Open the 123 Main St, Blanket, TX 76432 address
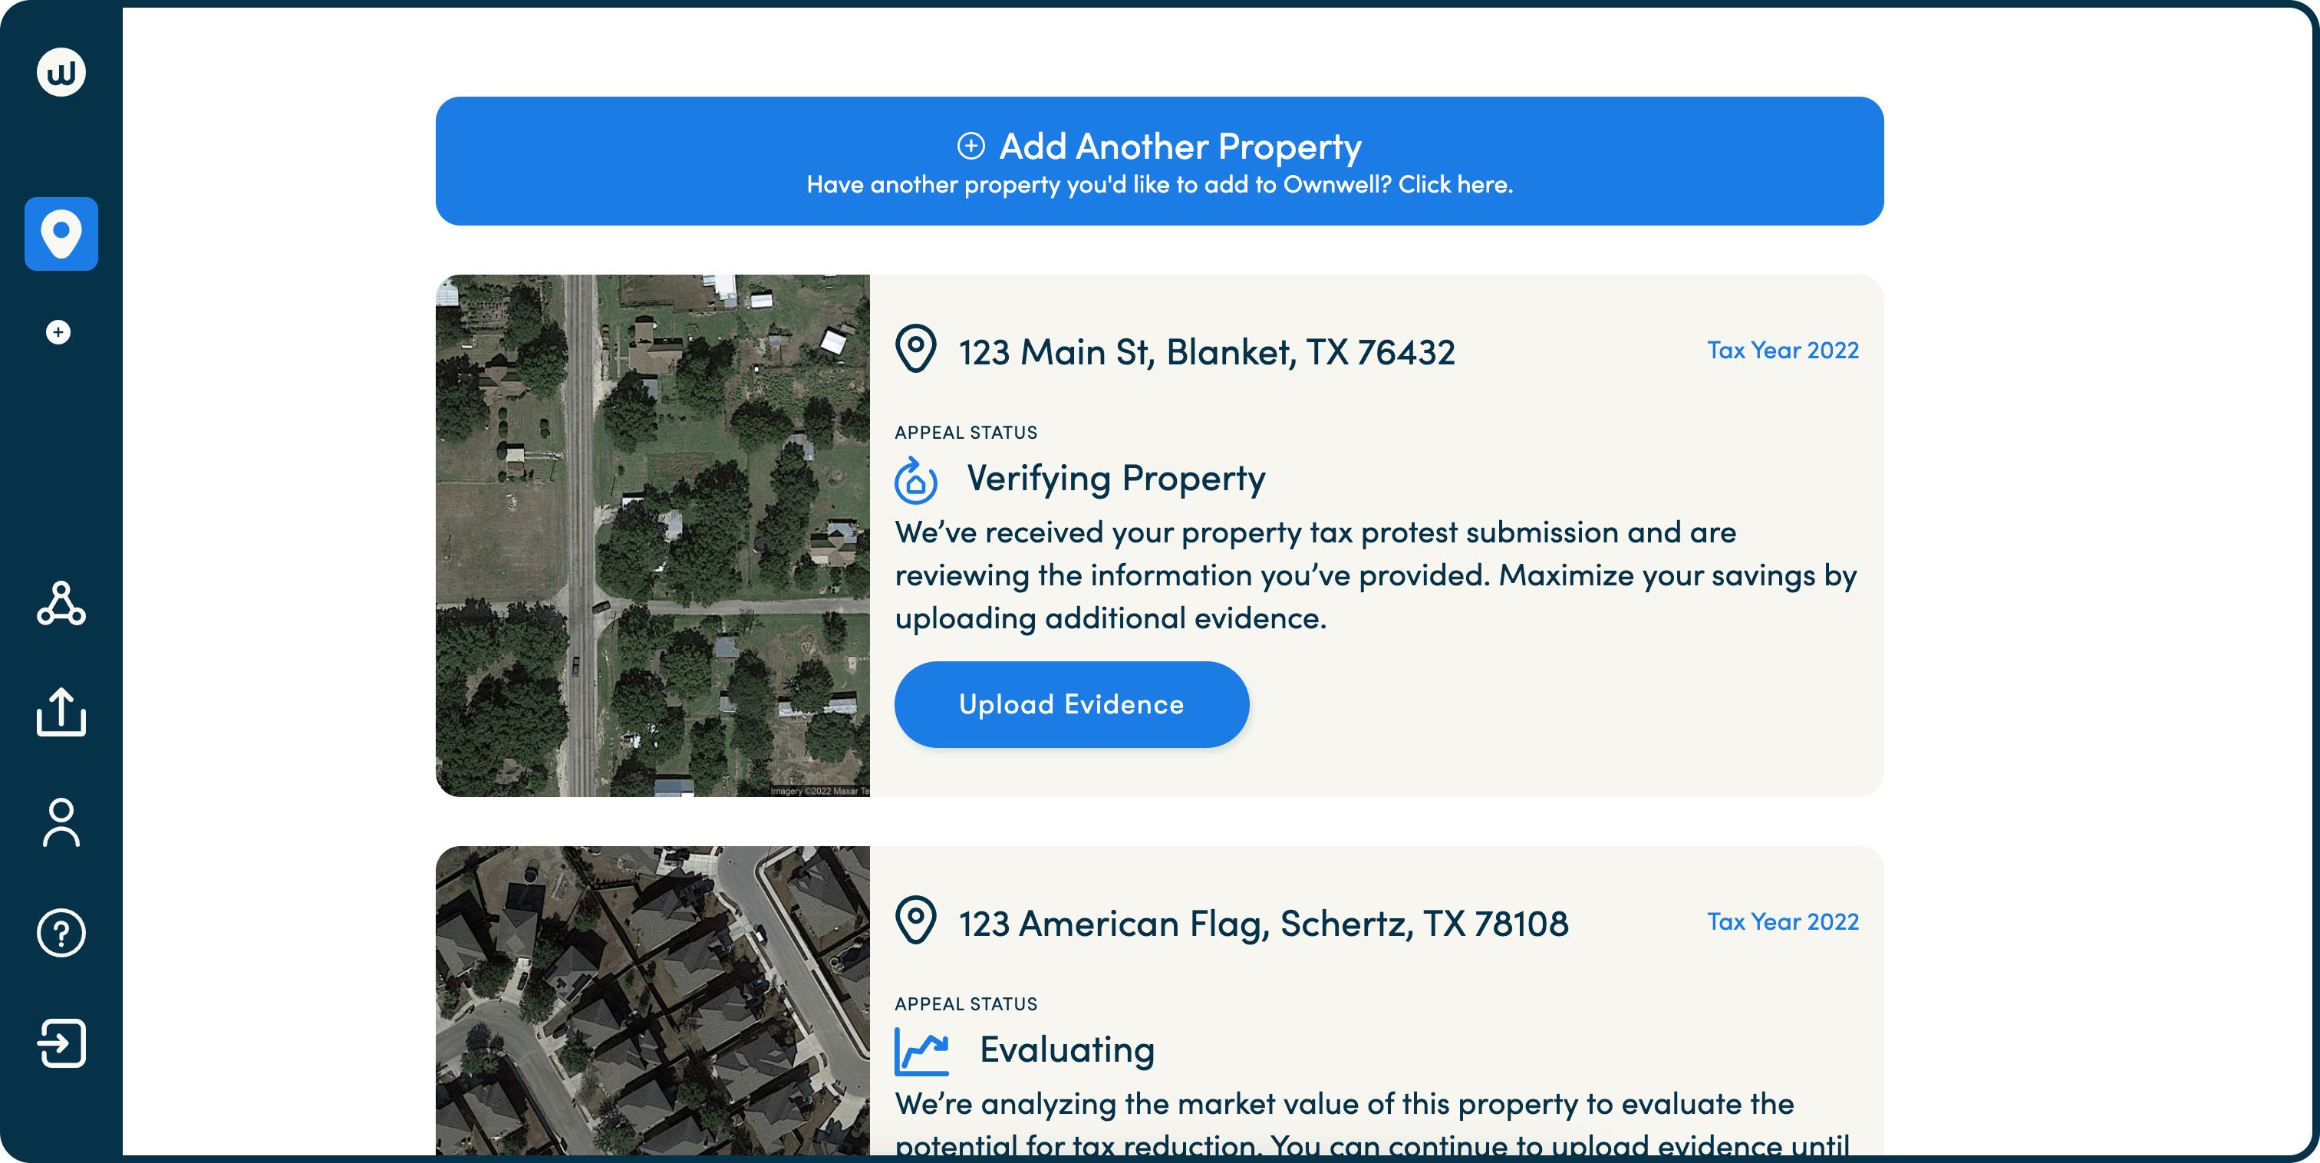The height and width of the screenshot is (1163, 2320). click(x=1206, y=352)
